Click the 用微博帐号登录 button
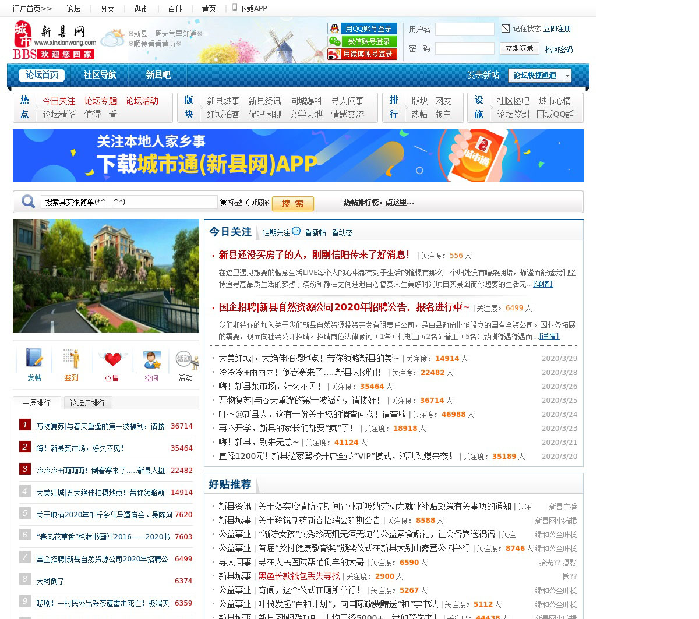Image resolution: width=699 pixels, height=619 pixels. [x=362, y=54]
